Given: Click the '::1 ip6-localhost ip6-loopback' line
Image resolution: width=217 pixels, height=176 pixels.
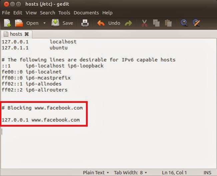Looking at the screenshot, I should [53, 66].
